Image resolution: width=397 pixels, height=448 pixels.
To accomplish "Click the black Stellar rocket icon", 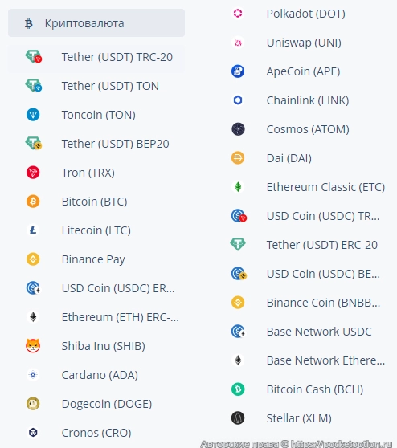I will click(x=238, y=417).
